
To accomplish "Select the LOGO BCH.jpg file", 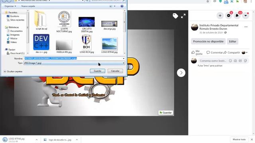I will pos(86,44).
